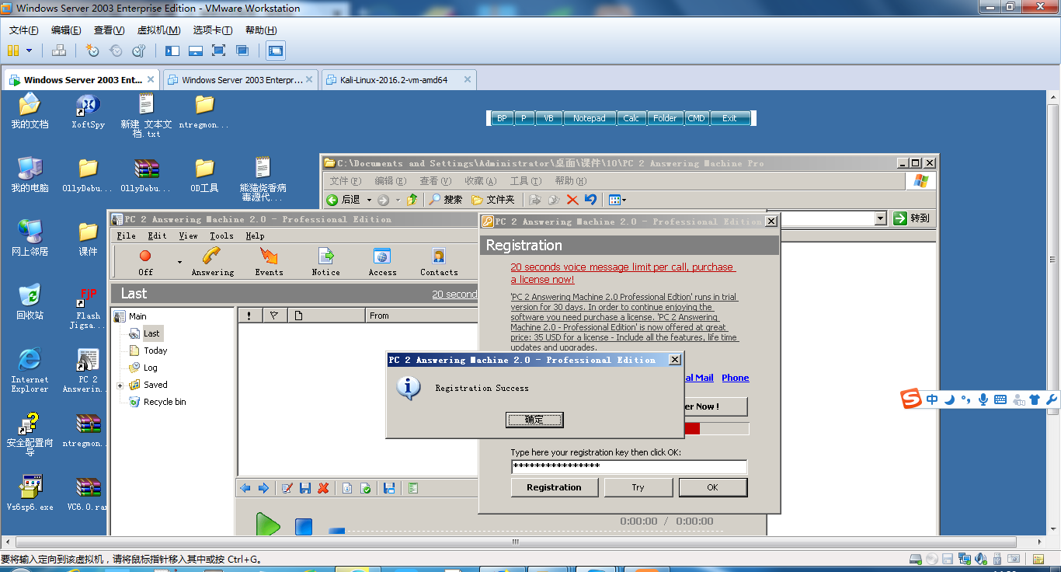Open the Events toolbar icon

(269, 261)
